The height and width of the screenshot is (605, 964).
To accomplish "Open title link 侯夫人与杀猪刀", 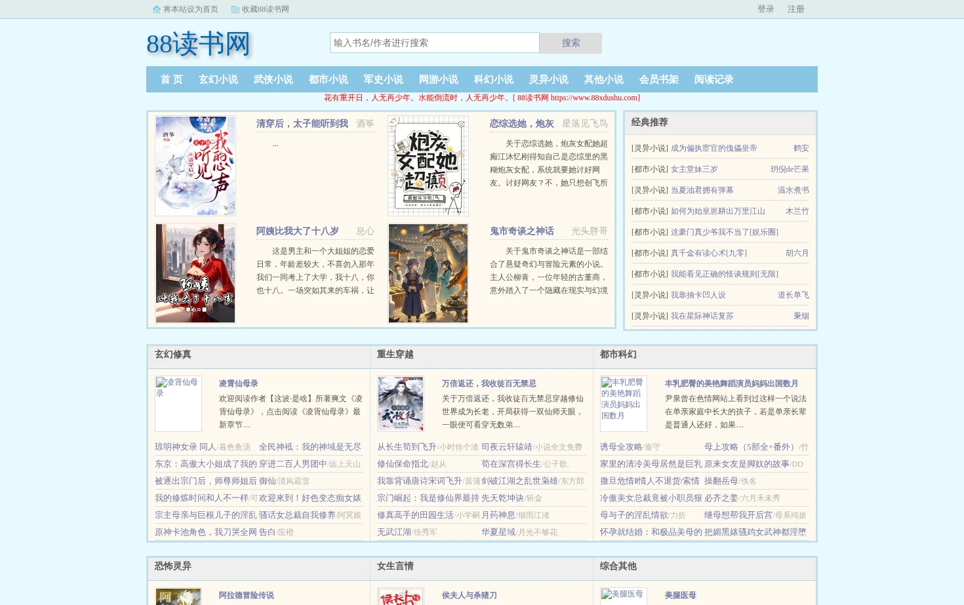I will click(x=470, y=595).
